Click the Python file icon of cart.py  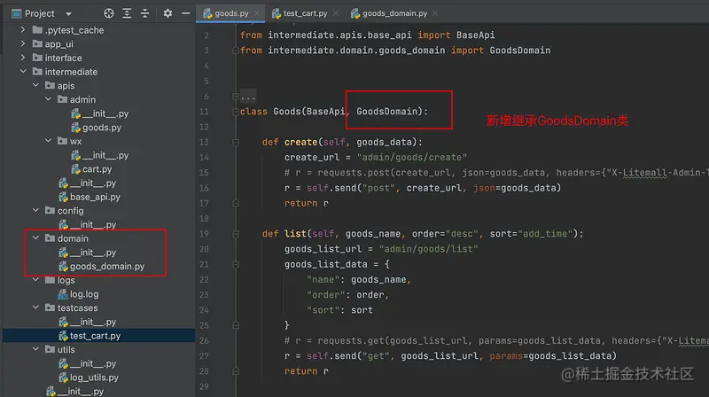[75, 169]
